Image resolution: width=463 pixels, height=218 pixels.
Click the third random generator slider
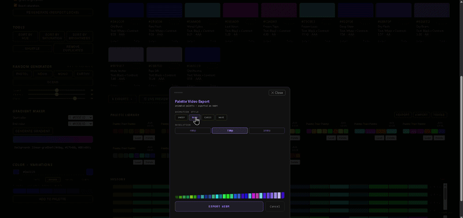tap(57, 98)
